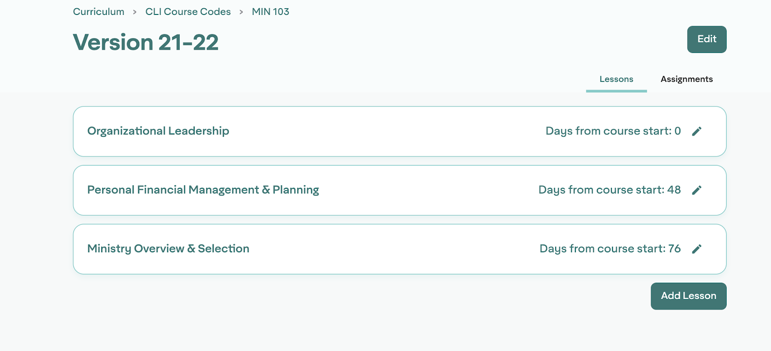The image size is (771, 351).
Task: Open the Assignments tab
Action: (686, 79)
